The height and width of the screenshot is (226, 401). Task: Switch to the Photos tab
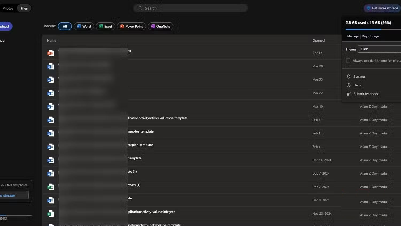click(8, 8)
